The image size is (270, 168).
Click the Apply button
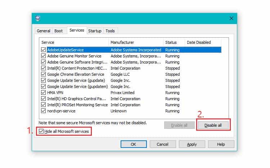point(192,144)
